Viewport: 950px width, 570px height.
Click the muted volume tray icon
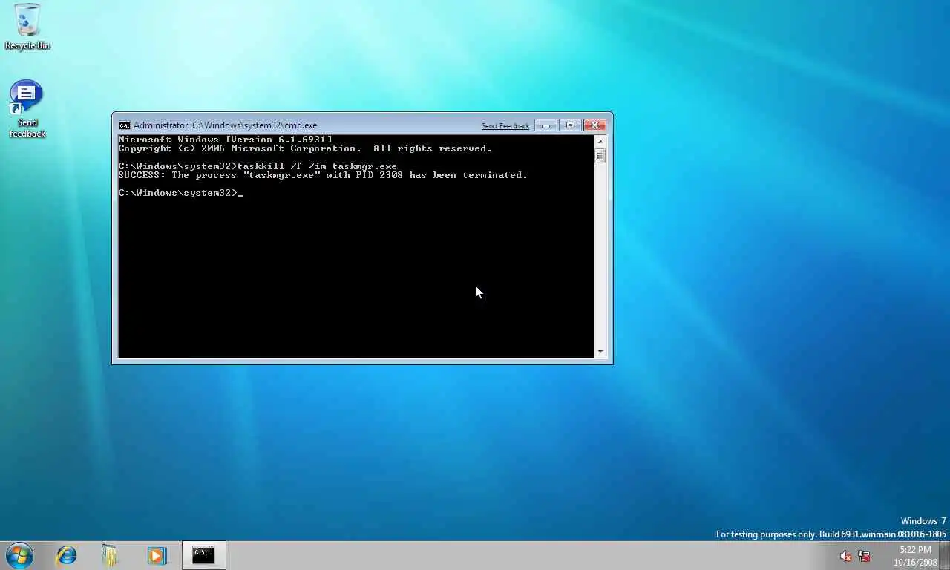tap(845, 556)
